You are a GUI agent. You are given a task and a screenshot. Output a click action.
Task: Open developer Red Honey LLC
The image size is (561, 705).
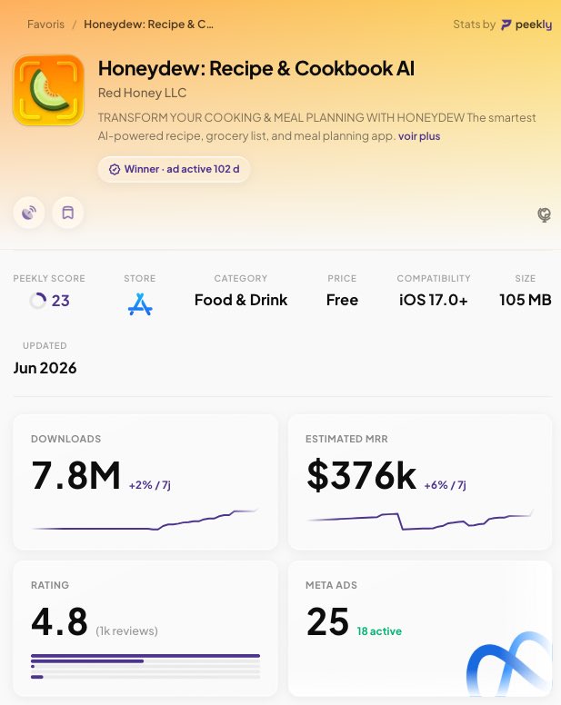pyautogui.click(x=142, y=93)
